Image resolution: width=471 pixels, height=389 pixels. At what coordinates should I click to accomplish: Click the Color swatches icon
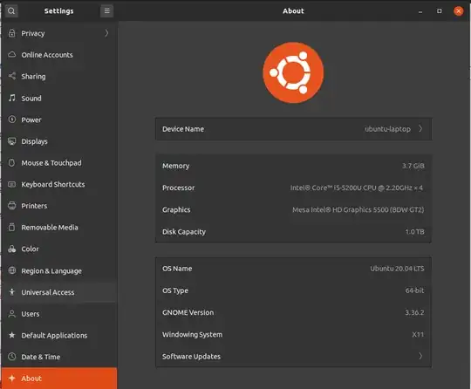coord(12,249)
